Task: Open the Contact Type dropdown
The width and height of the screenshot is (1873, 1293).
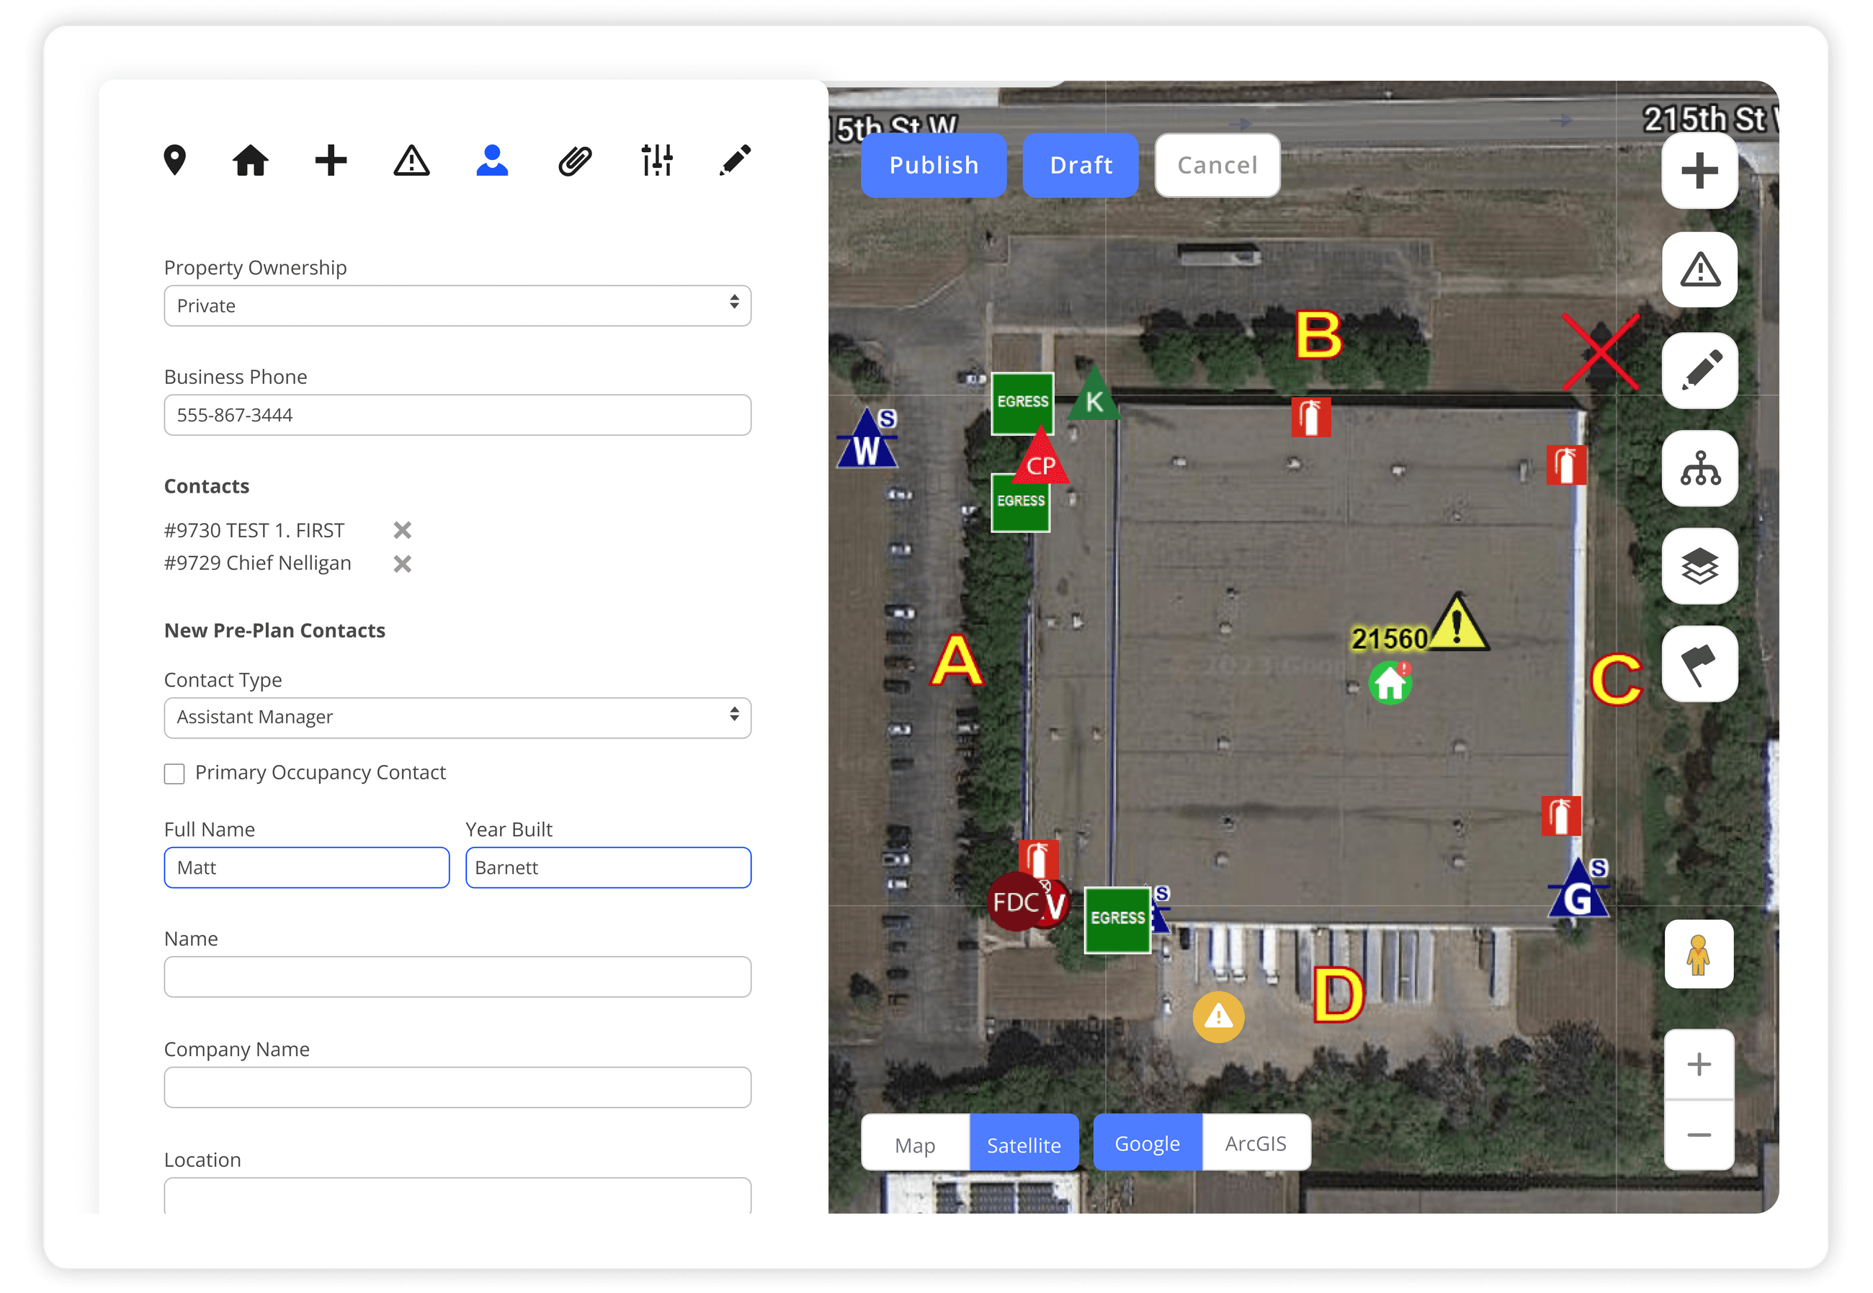Action: coord(457,717)
